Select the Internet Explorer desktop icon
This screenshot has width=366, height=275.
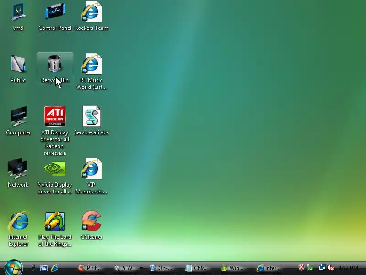point(18,229)
